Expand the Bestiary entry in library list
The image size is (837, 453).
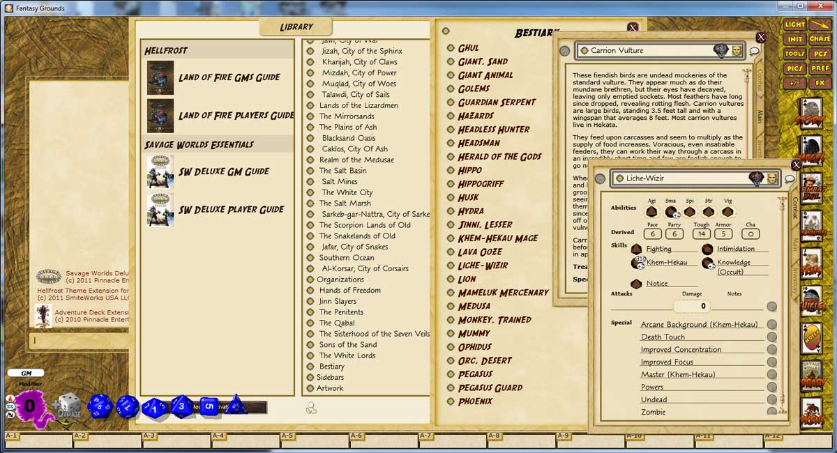331,367
